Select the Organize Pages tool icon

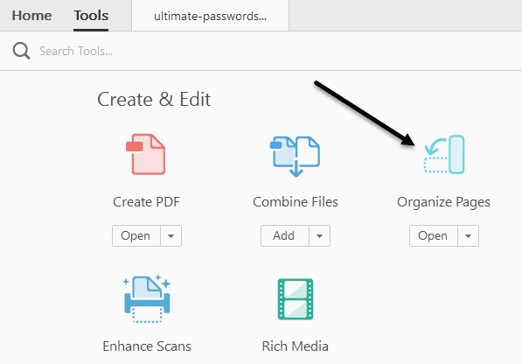[444, 155]
